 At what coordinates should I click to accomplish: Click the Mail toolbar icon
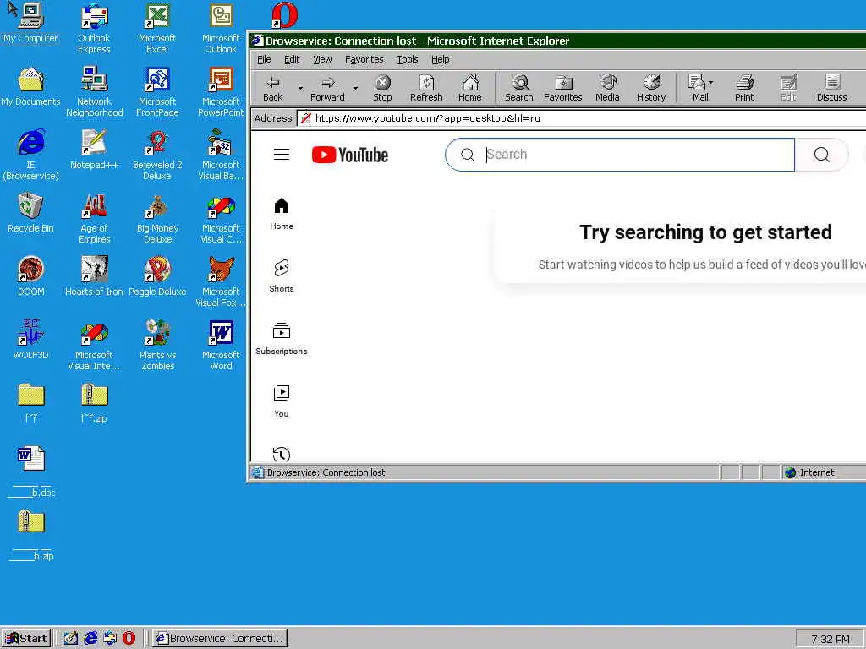(x=698, y=88)
